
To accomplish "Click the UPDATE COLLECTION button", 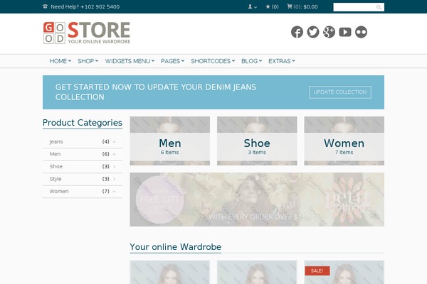I will coord(340,92).
